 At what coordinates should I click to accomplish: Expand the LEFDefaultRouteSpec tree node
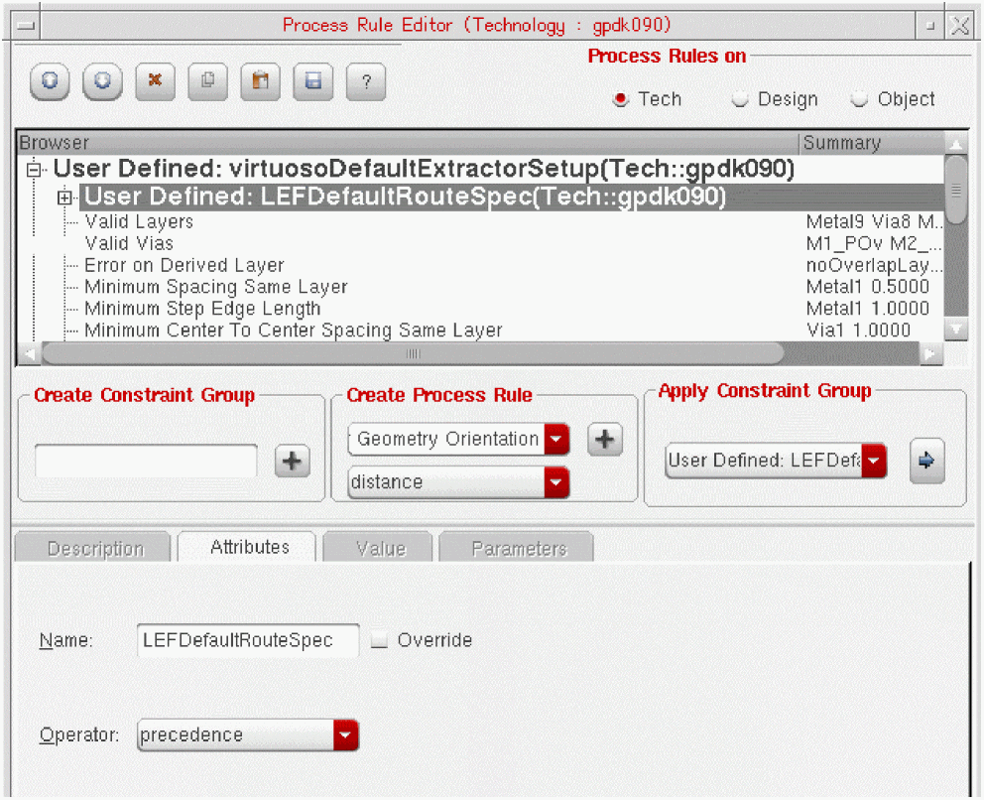tap(64, 198)
